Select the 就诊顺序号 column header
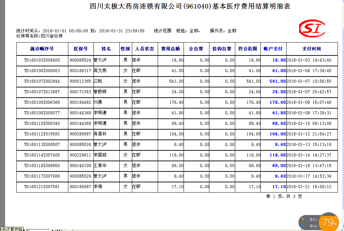This screenshot has height=231, width=344. tap(42, 49)
